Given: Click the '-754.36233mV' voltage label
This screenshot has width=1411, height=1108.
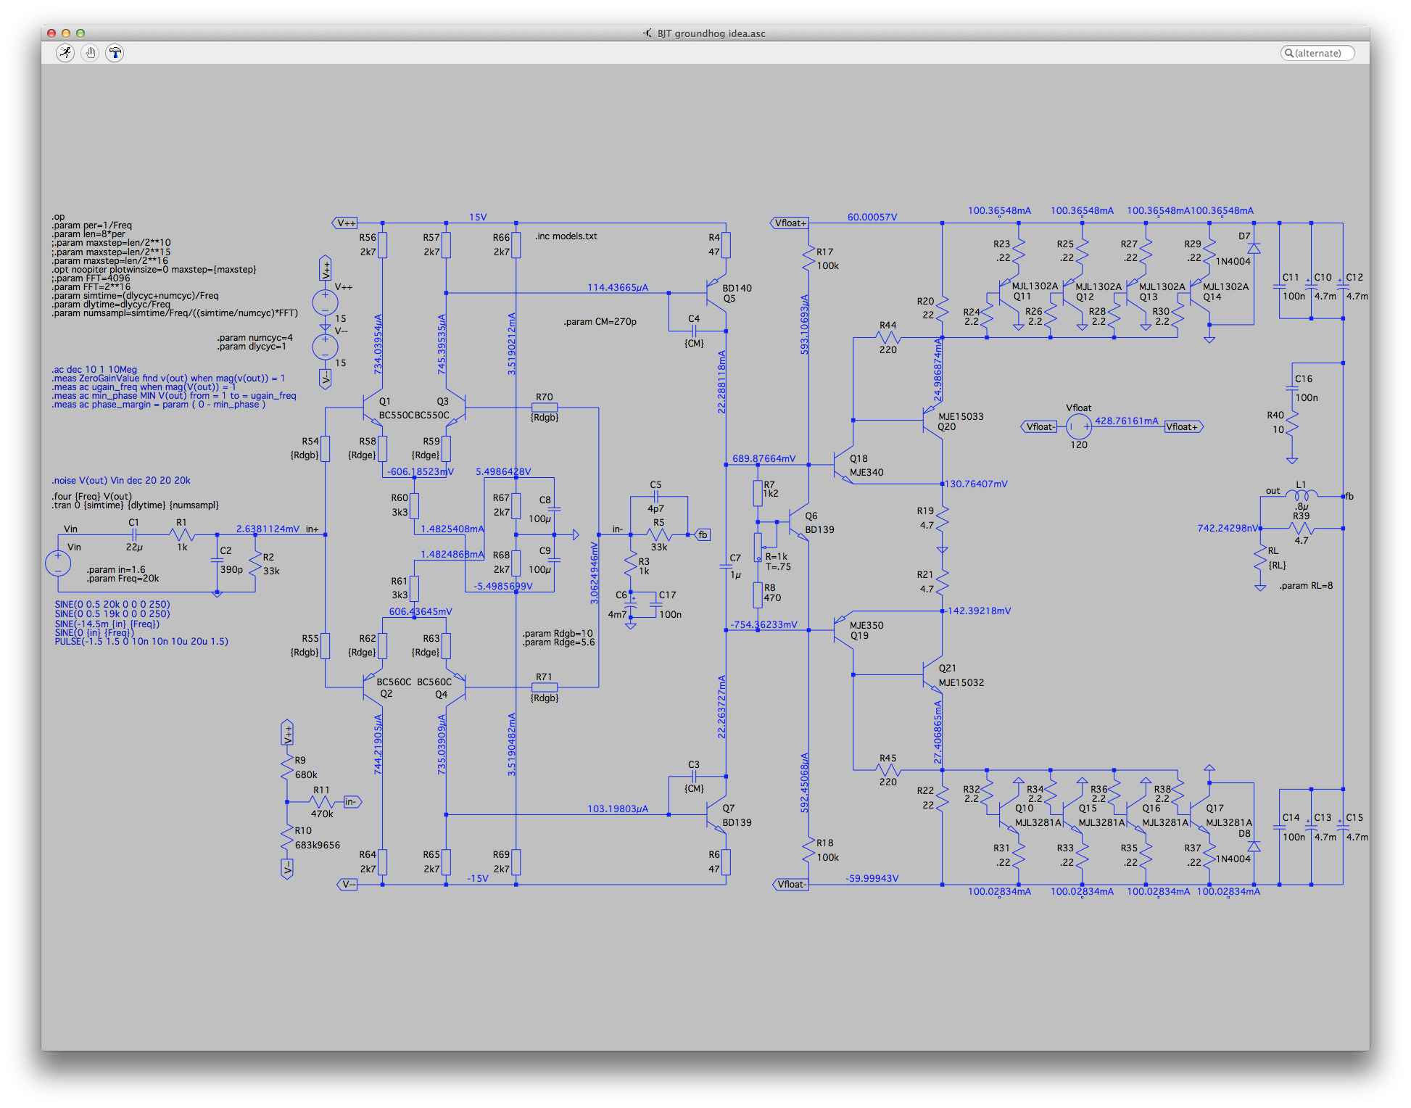Looking at the screenshot, I should [764, 624].
